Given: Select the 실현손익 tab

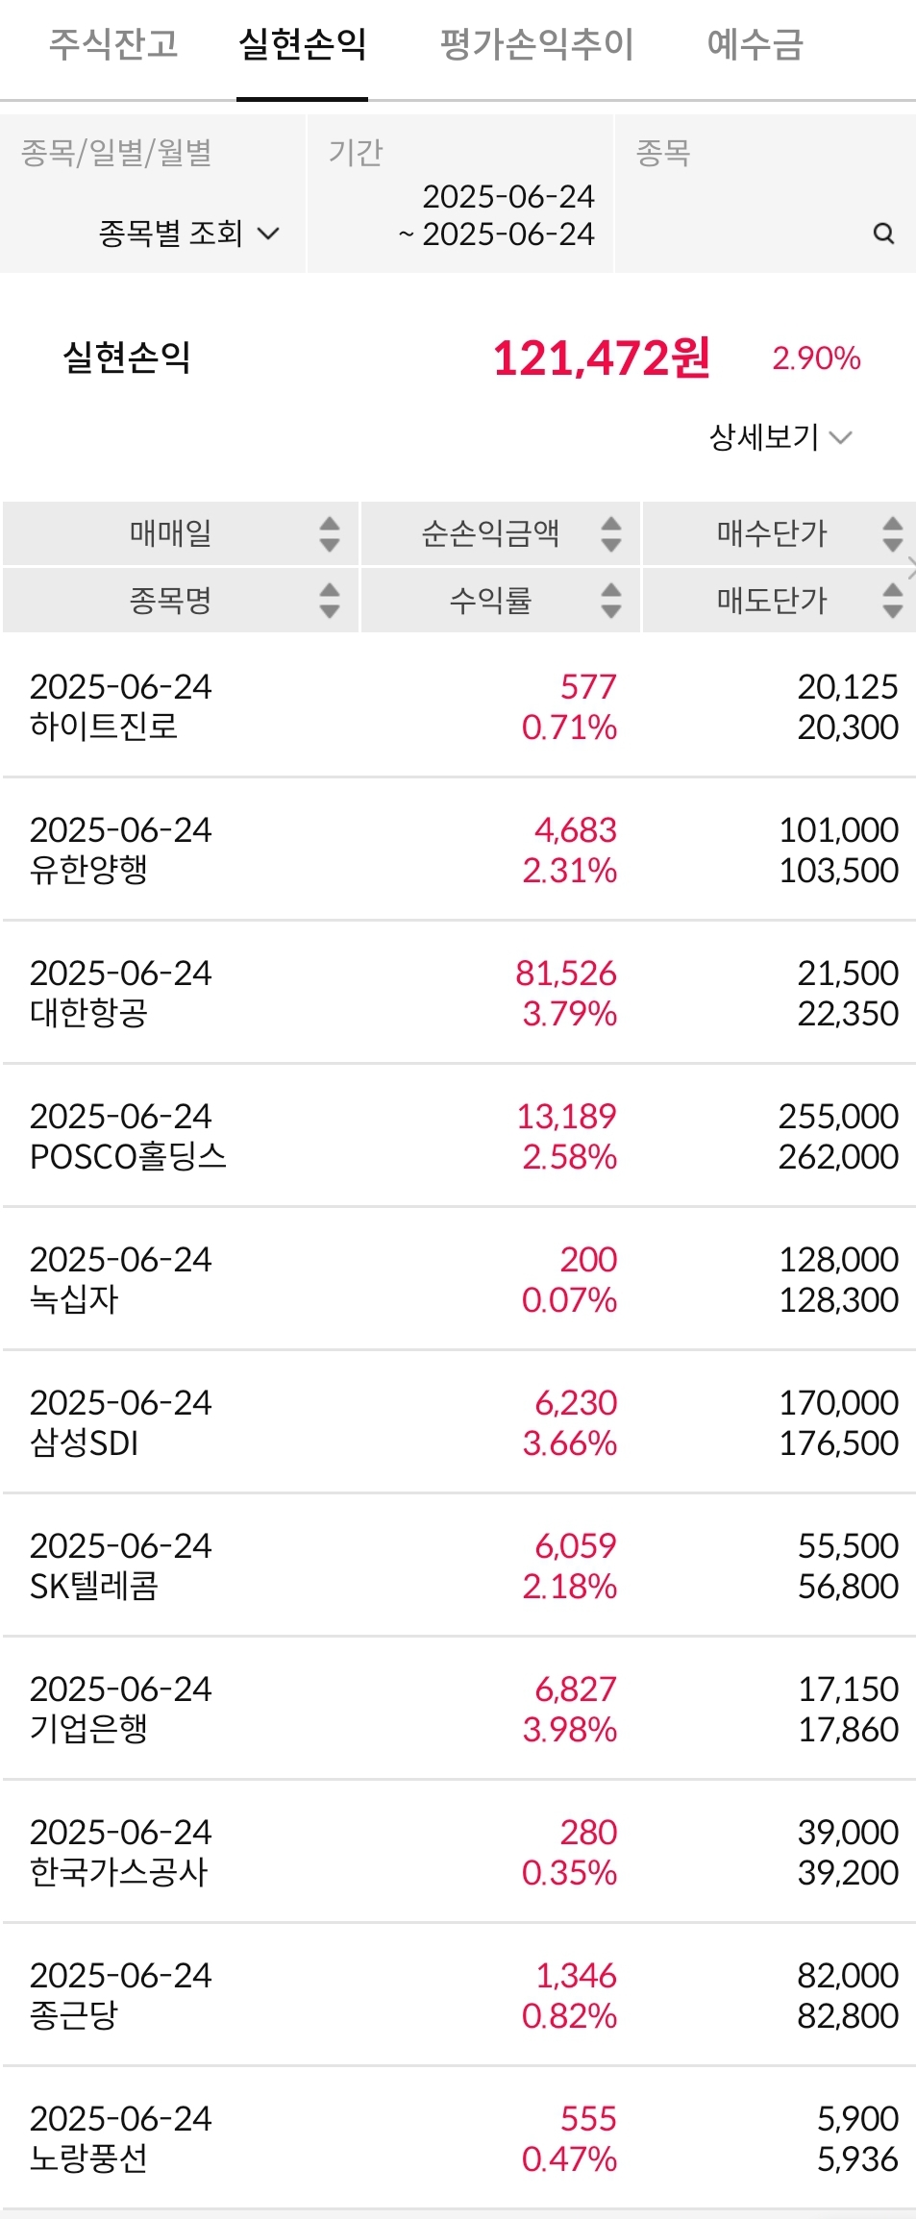Looking at the screenshot, I should 303,44.
